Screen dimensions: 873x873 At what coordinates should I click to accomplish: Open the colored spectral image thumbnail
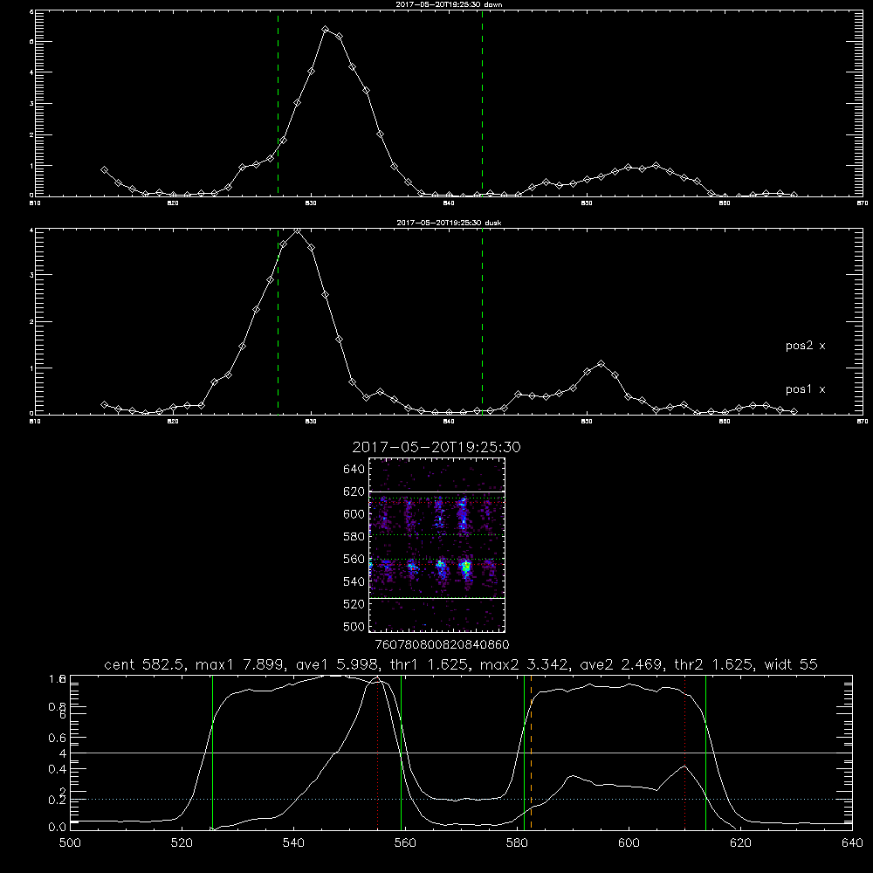[437, 545]
